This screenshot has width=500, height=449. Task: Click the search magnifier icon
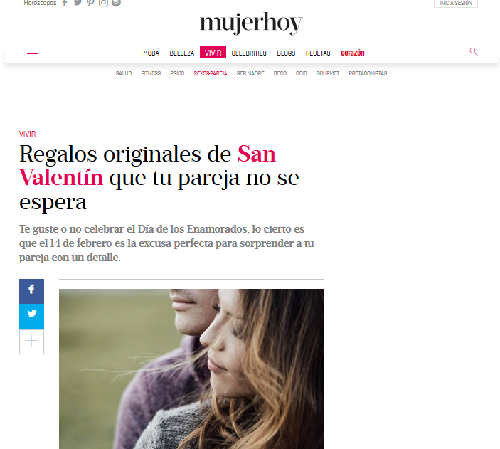pyautogui.click(x=473, y=52)
